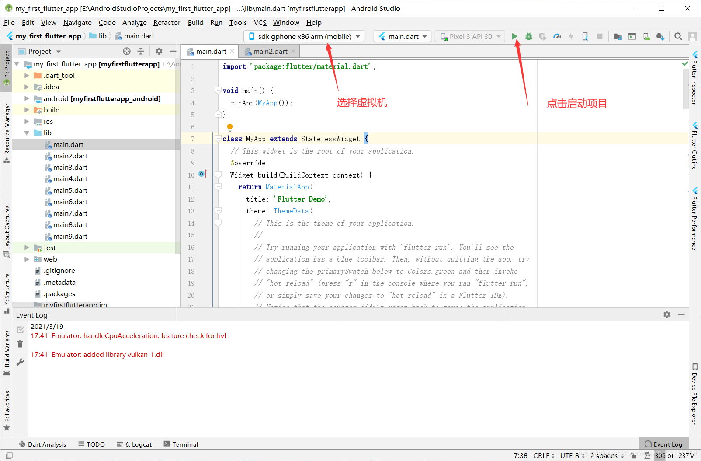Open the VCS menu
This screenshot has height=461, width=701.
pos(260,22)
